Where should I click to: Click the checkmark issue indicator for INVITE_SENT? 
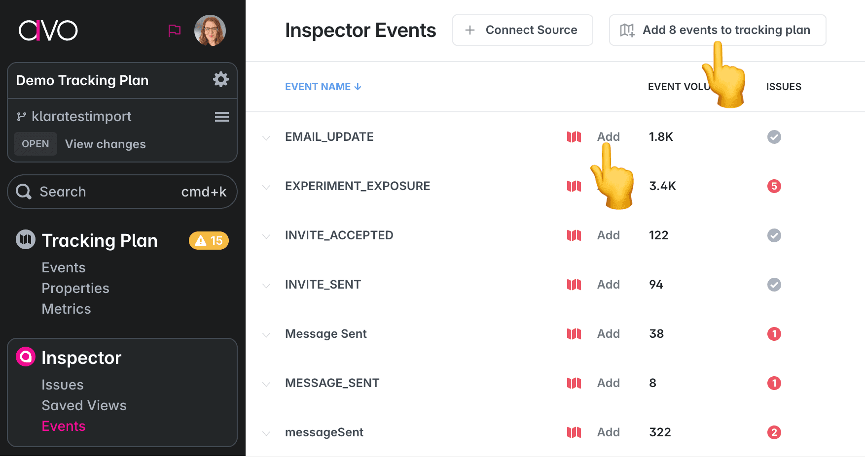click(774, 285)
